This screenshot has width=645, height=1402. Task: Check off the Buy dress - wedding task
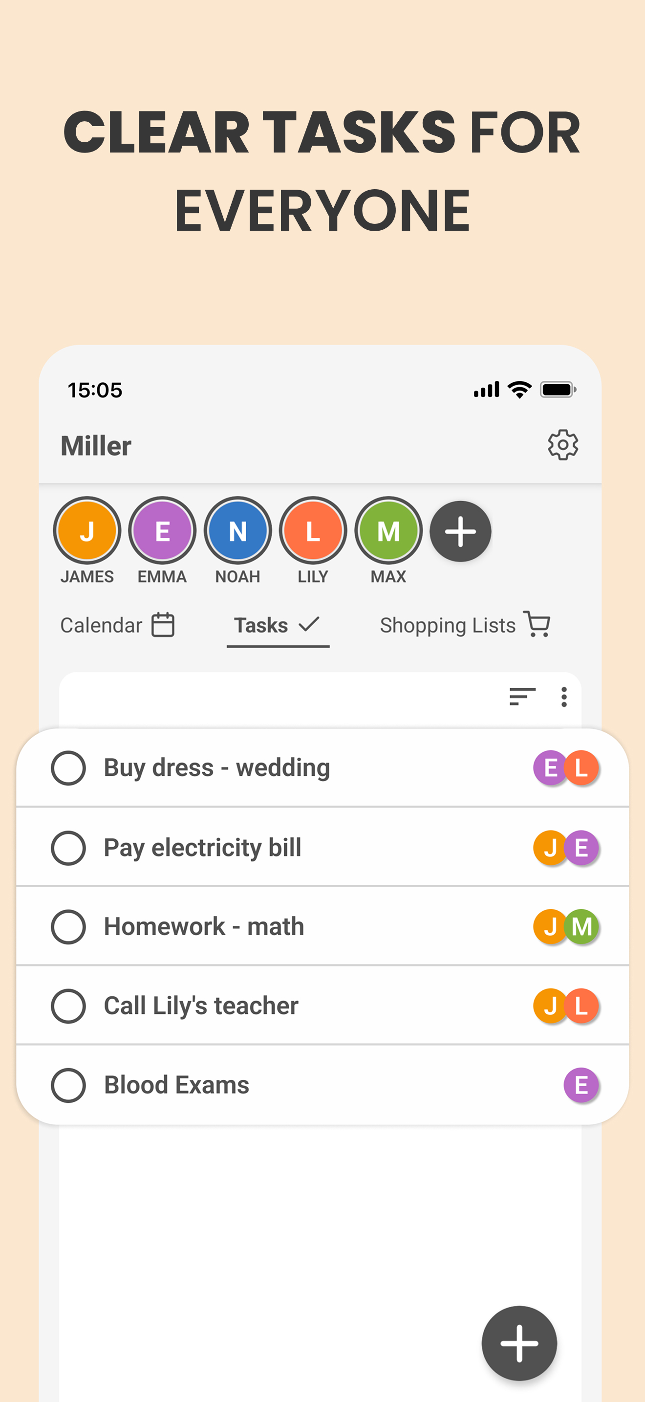point(68,767)
